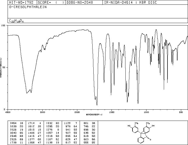Click the 927 peak table entry

click(68, 133)
